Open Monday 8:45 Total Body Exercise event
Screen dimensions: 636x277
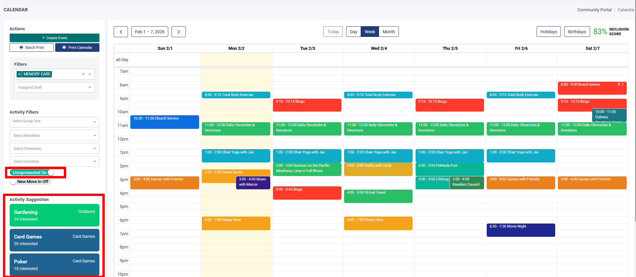236,95
